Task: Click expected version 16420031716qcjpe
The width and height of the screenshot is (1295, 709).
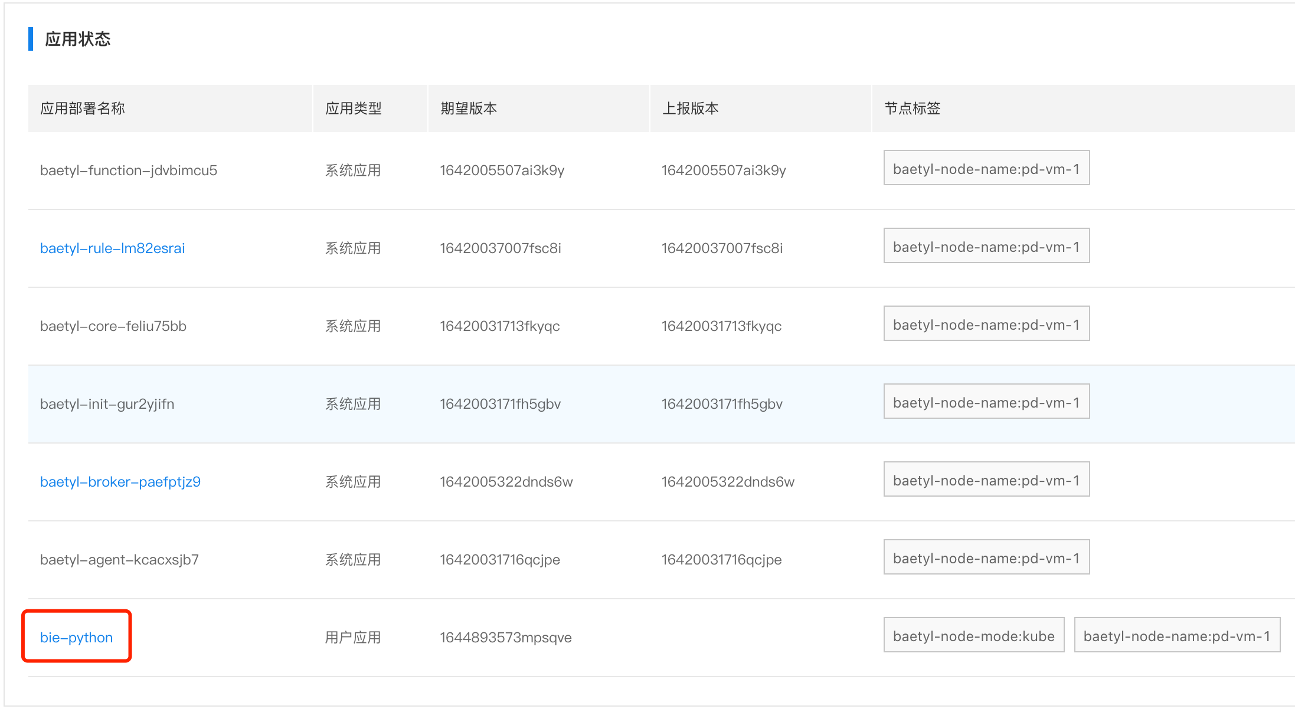Action: click(x=500, y=560)
